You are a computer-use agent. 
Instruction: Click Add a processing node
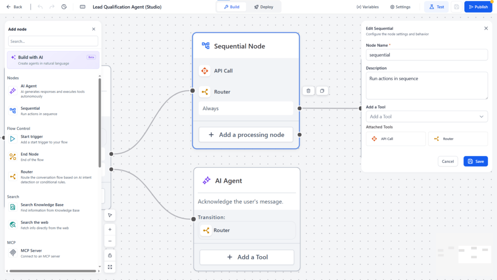pos(246,135)
